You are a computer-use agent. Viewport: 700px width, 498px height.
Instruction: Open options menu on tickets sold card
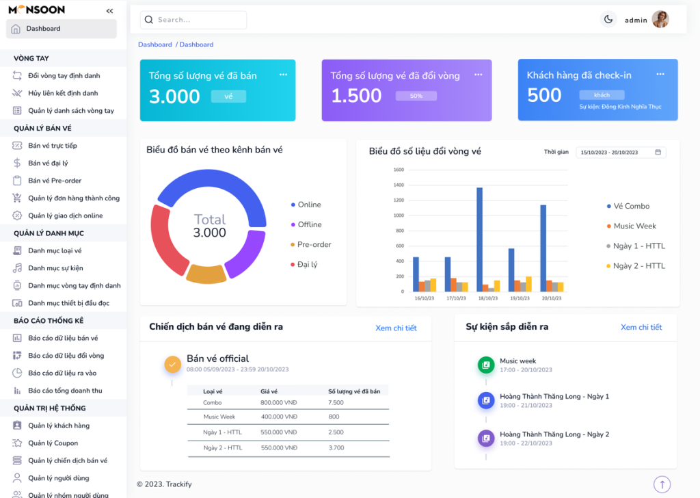click(283, 75)
